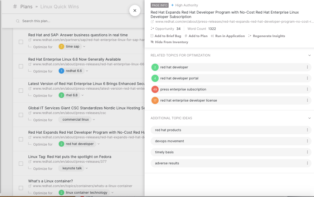
Task: Click the 'Search this plan' field
Action: pos(69,21)
